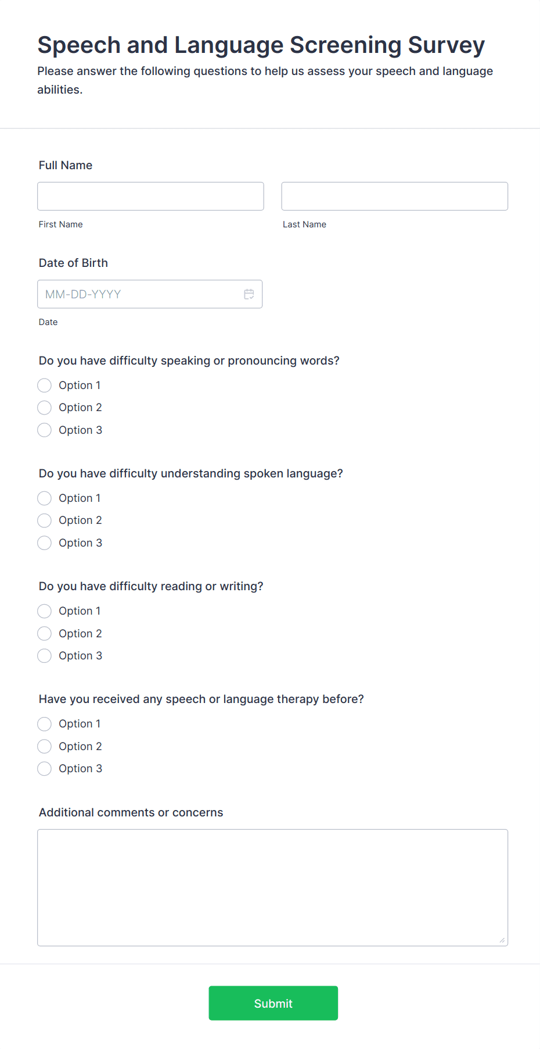Image resolution: width=540 pixels, height=1049 pixels.
Task: Select Option 2 for difficulty speaking question
Action: (45, 408)
